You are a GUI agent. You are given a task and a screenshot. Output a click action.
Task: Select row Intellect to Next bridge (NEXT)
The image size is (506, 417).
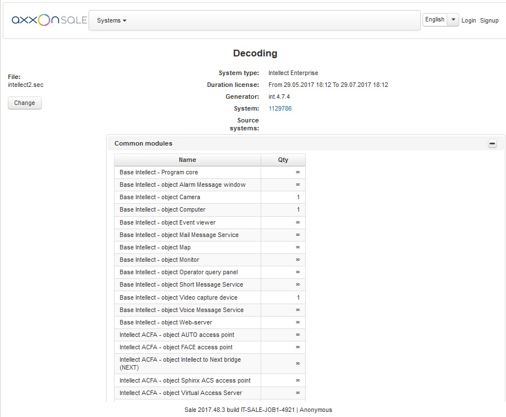(209, 364)
